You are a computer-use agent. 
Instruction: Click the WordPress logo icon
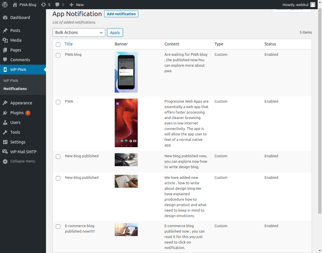click(x=5, y=5)
